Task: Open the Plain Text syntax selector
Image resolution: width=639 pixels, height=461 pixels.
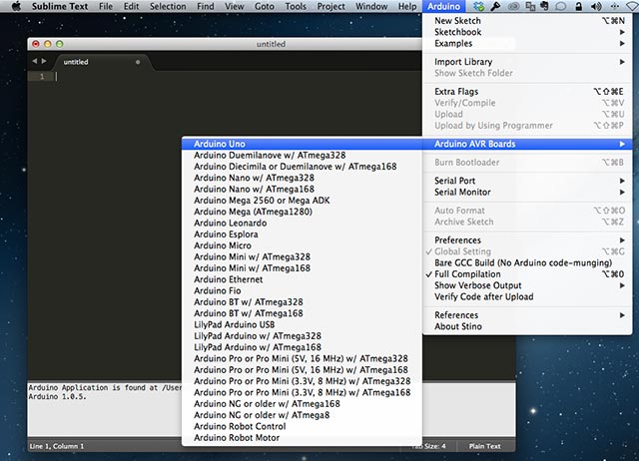Action: (x=486, y=446)
